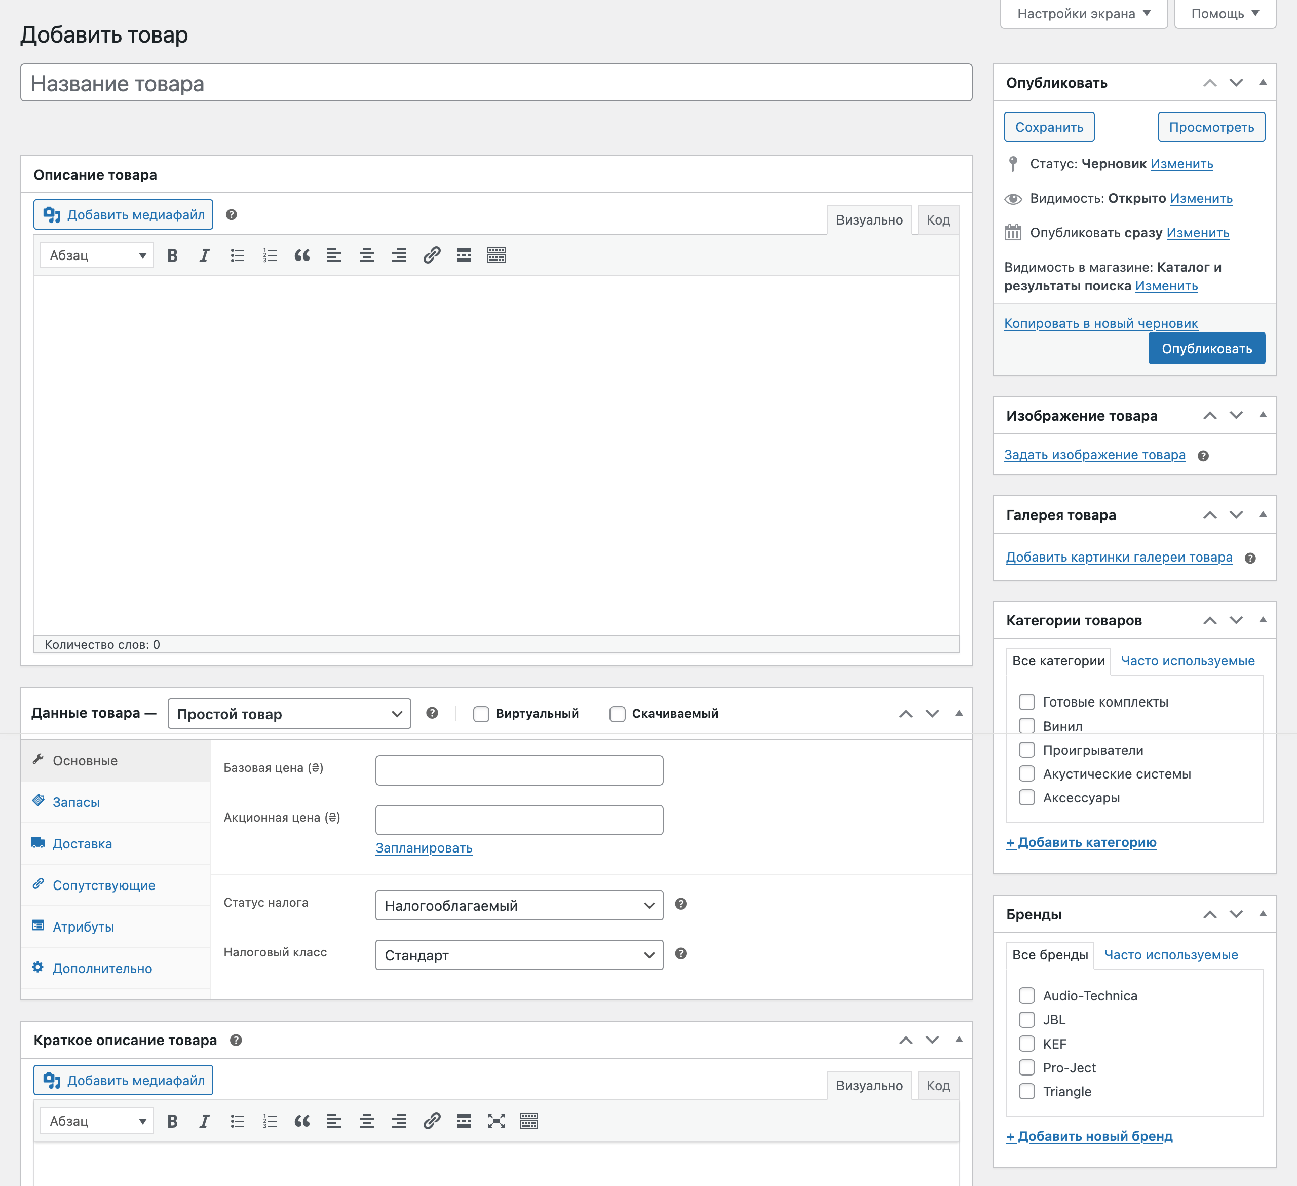Open the Доставка product data tab

pos(117,844)
